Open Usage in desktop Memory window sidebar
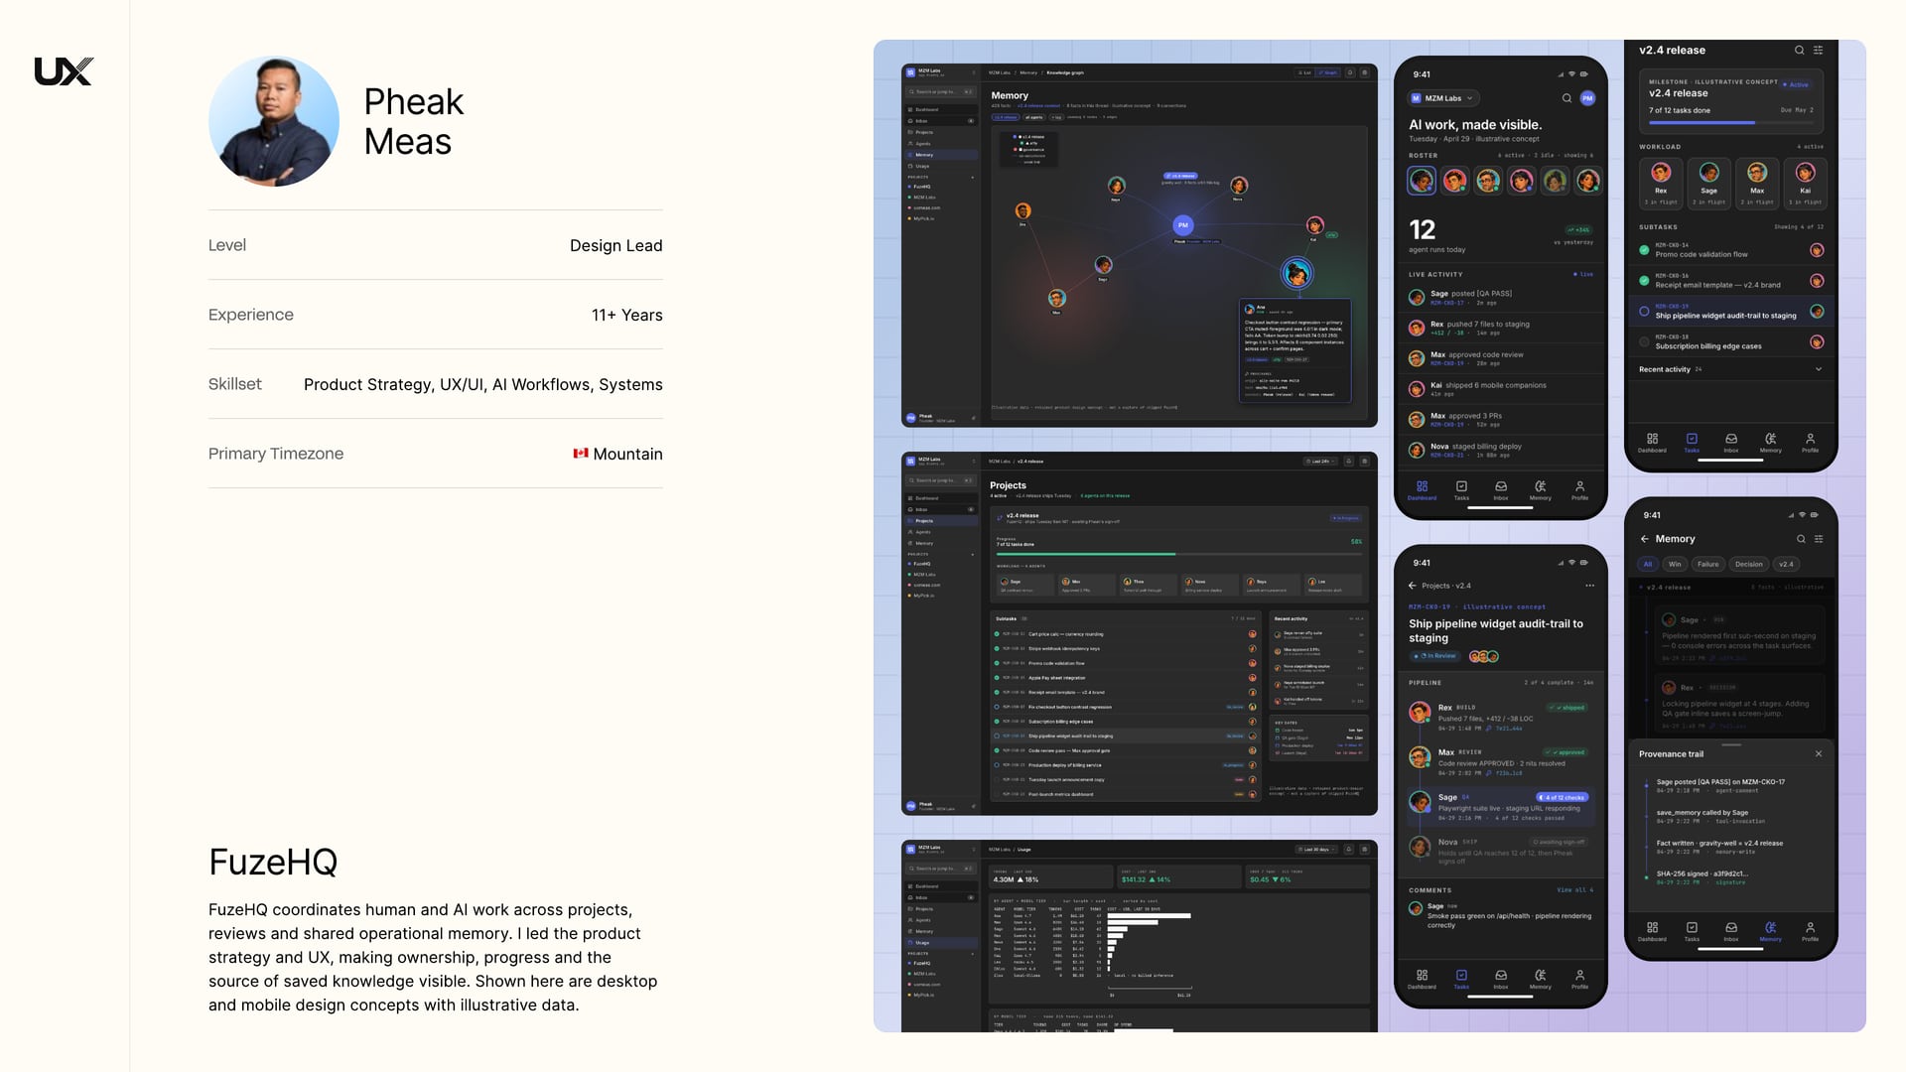Viewport: 1906px width, 1072px height. pos(940,166)
